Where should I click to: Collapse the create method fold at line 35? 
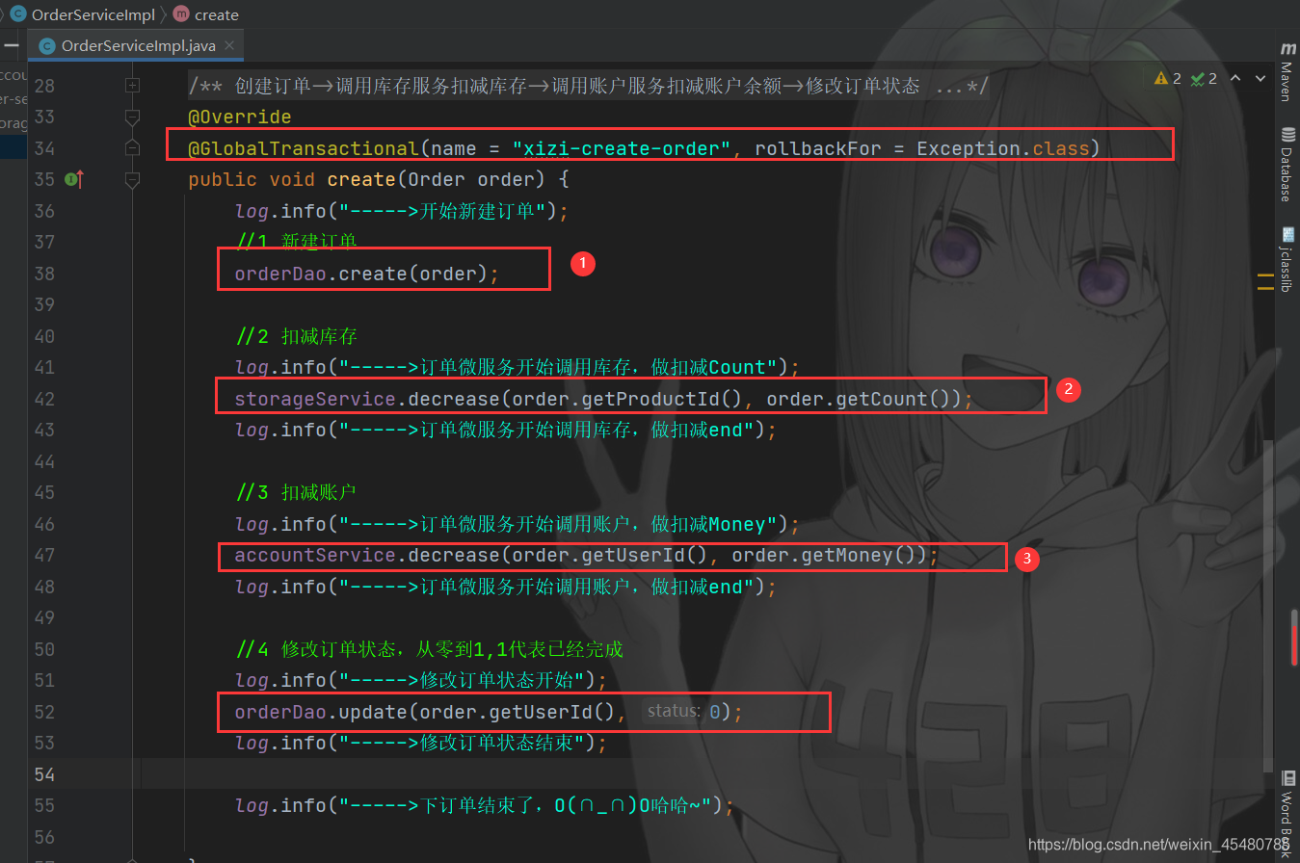coord(133,179)
